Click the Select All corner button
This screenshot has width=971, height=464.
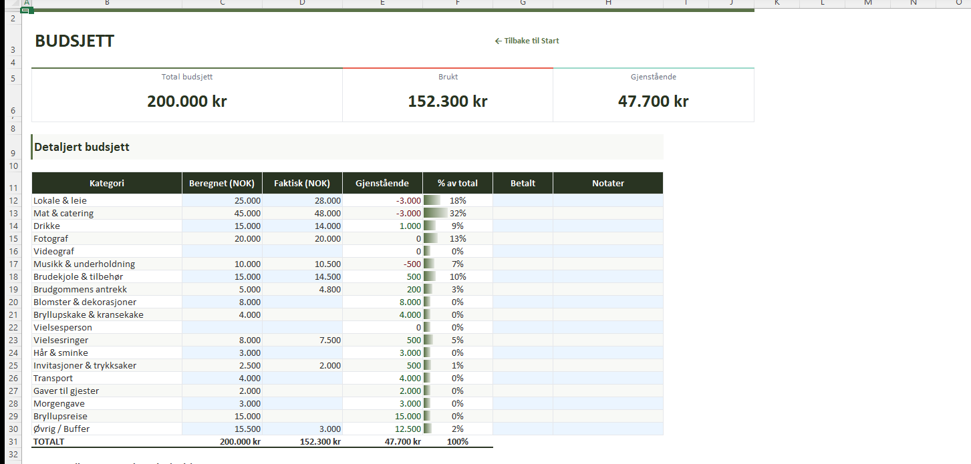pos(11,3)
